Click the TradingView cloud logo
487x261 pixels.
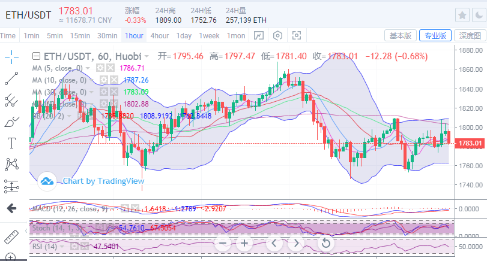pyautogui.click(x=47, y=181)
